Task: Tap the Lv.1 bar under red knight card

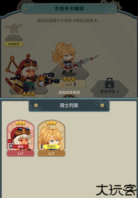Action: point(20,153)
